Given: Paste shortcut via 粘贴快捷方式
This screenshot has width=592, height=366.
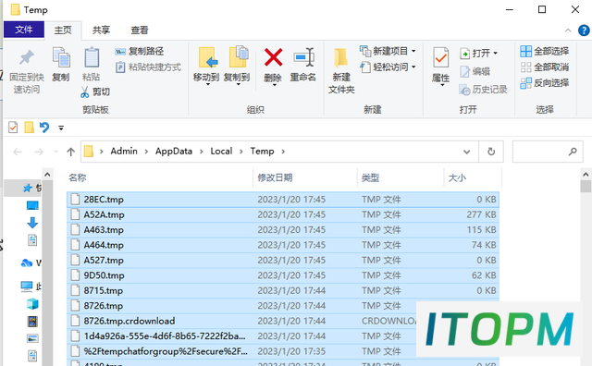Looking at the screenshot, I should click(148, 67).
